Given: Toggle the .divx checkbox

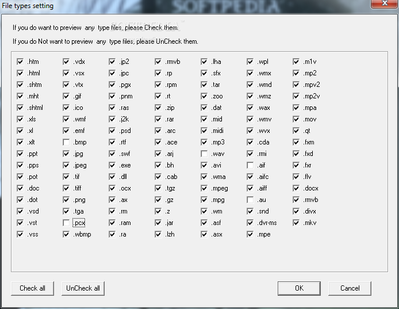Looking at the screenshot, I should (296, 211).
